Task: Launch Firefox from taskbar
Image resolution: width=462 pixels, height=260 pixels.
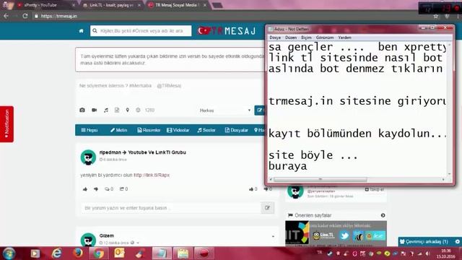Action: pyautogui.click(x=78, y=253)
